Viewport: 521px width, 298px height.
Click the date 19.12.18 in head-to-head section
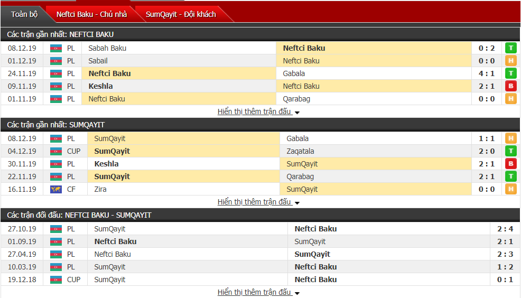pyautogui.click(x=22, y=280)
